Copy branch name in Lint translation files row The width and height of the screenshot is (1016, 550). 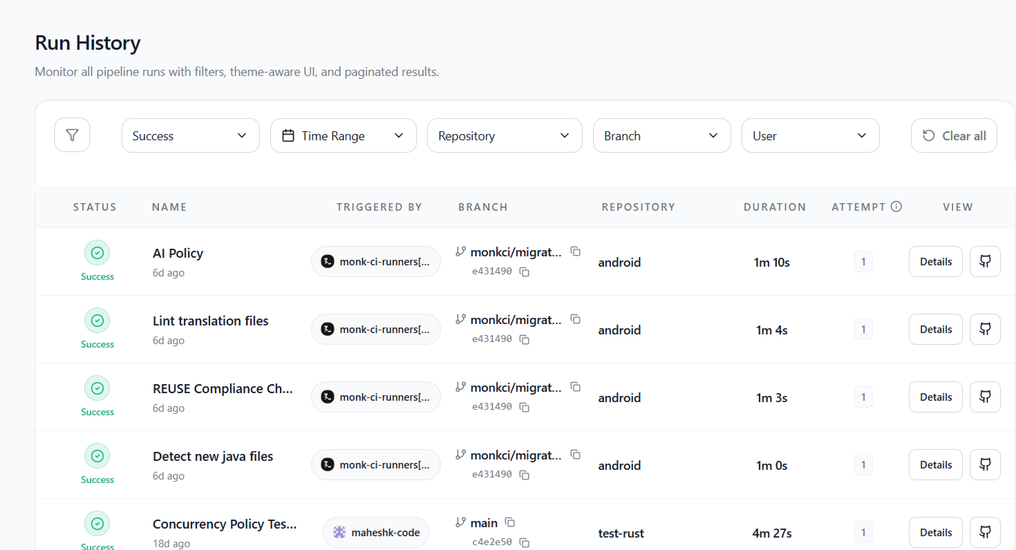point(575,319)
